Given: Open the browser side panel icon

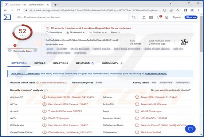Looking at the screenshot, I should 186,10.
